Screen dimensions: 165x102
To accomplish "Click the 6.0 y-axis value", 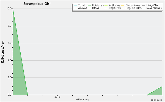I will (x=9, y=43).
